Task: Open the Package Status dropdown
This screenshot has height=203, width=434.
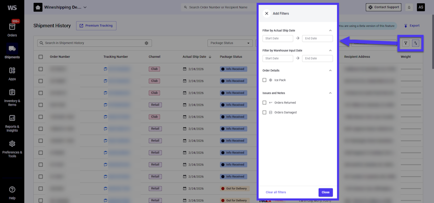Action: [x=230, y=43]
